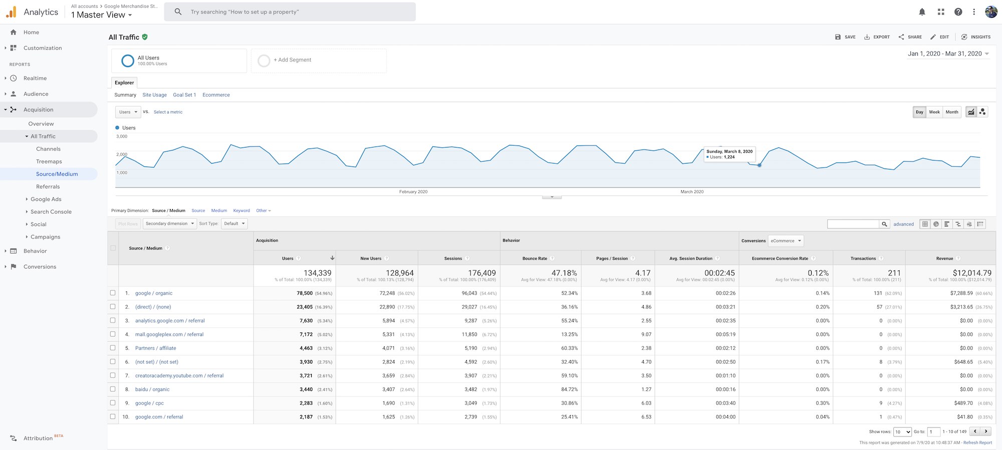Click the table search input field
Viewport: 1002px width, 450px height.
coord(853,224)
